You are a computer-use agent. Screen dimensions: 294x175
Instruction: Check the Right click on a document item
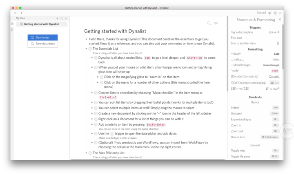(96, 119)
